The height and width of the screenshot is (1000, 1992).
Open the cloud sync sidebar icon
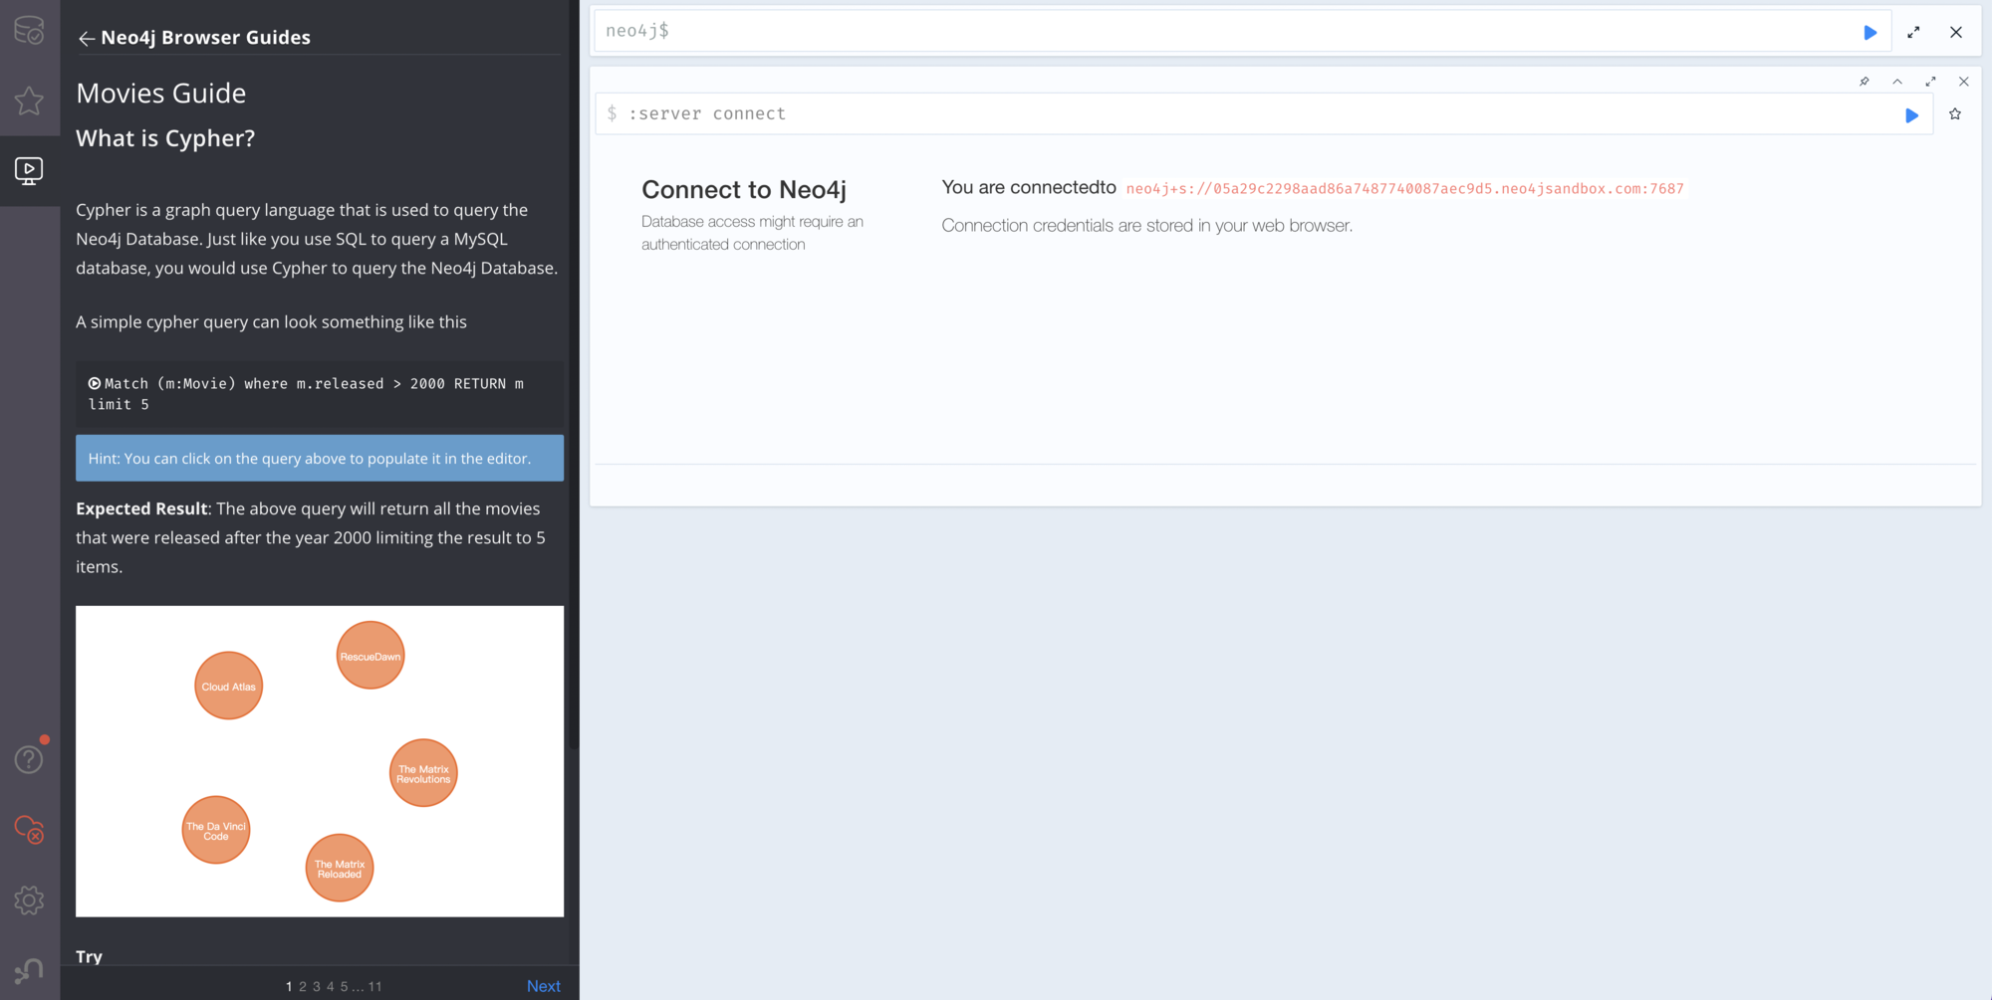tap(29, 829)
